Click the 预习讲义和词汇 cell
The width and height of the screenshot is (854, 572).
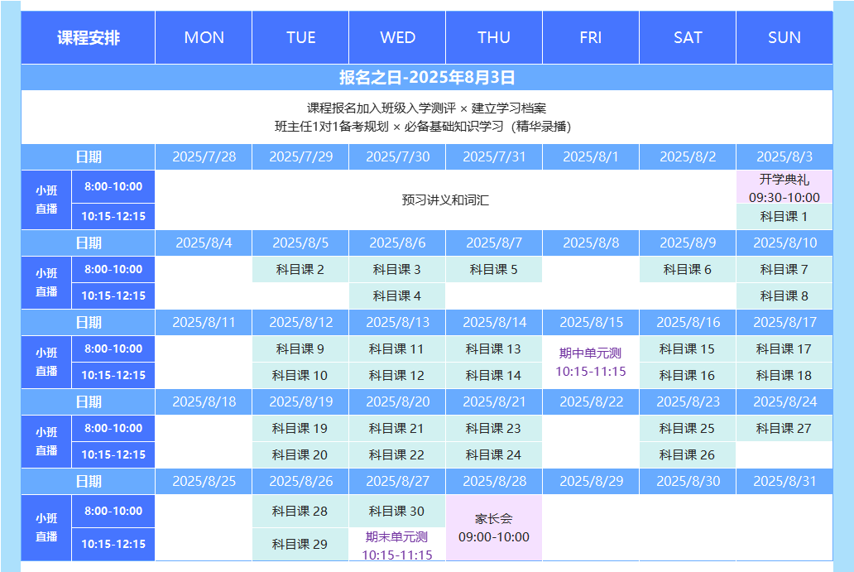[445, 200]
